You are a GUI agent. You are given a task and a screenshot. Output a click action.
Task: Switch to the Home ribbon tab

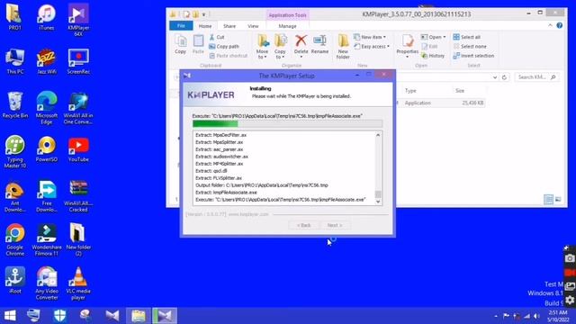click(205, 26)
